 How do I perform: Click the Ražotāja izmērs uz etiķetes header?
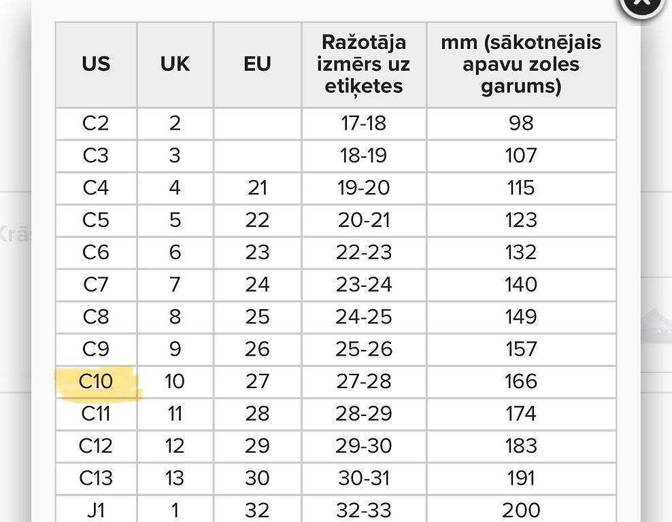(364, 65)
